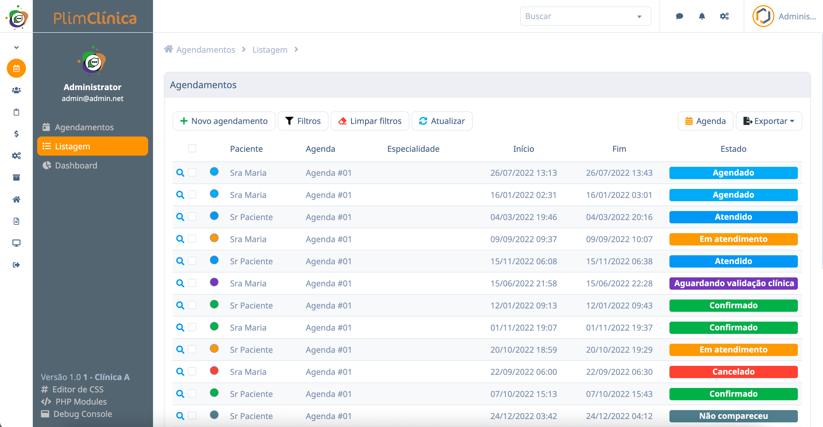Open the Adminis... user menu
The width and height of the screenshot is (823, 427).
coord(784,16)
